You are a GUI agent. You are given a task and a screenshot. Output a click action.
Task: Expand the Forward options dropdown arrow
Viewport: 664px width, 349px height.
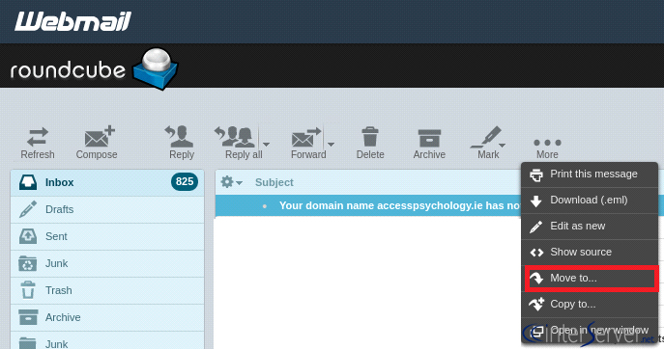332,144
